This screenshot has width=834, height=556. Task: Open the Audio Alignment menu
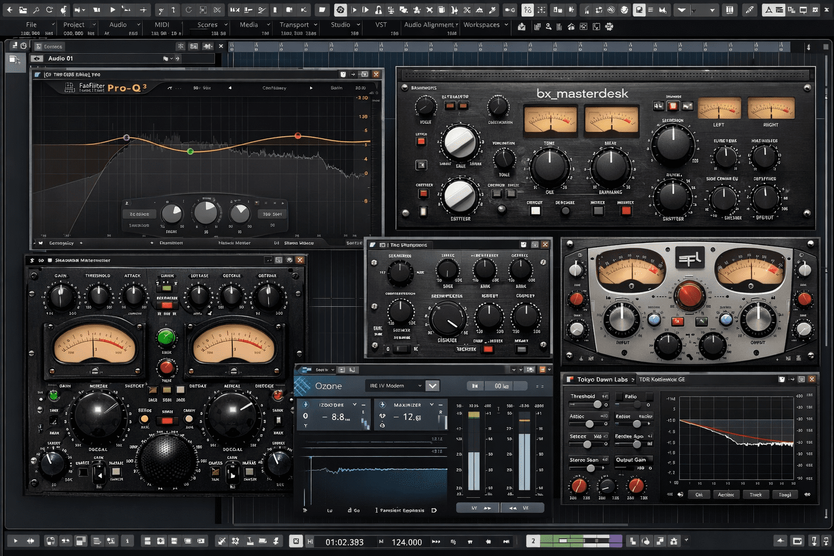point(429,24)
